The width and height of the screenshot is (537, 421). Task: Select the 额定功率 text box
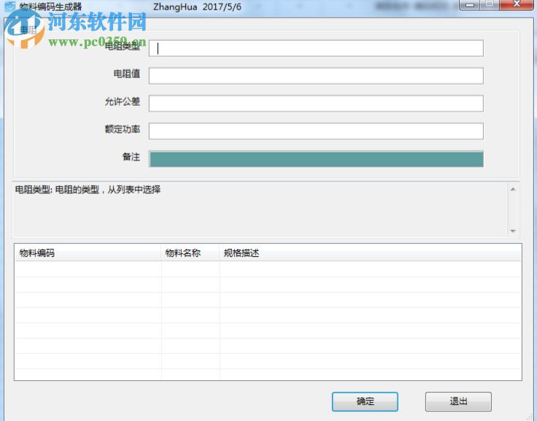click(316, 131)
